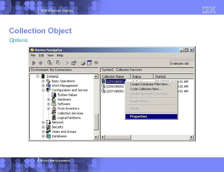224x172 pixels.
Task: Click the Status column header
Action: (142, 77)
